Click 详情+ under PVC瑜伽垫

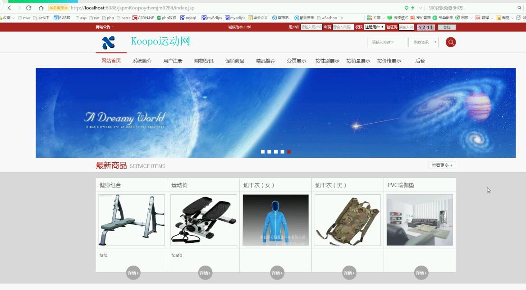(x=421, y=273)
